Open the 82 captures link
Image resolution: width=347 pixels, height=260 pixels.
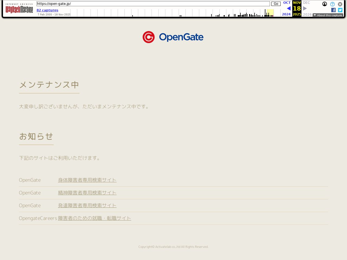(47, 10)
